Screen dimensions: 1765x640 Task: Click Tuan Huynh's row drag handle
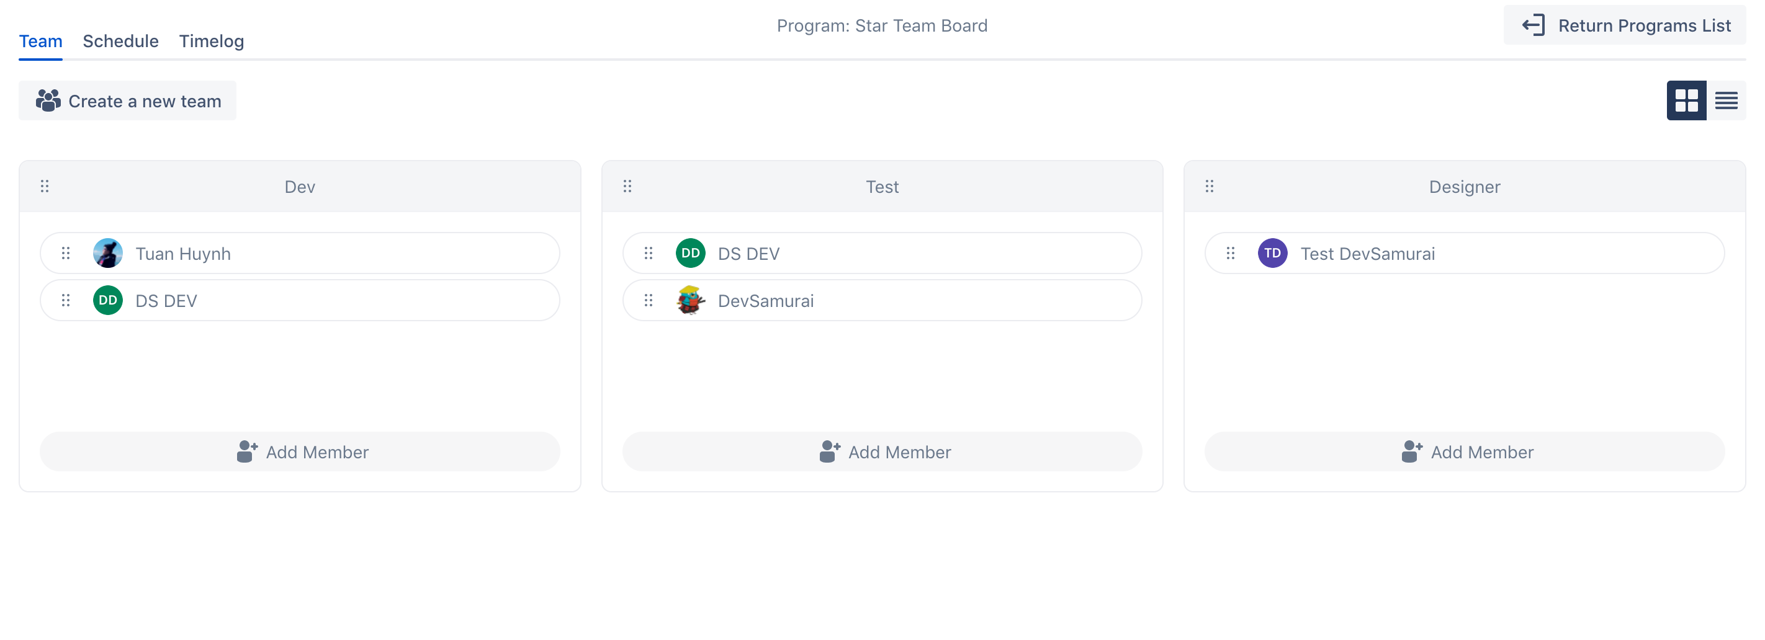point(66,253)
